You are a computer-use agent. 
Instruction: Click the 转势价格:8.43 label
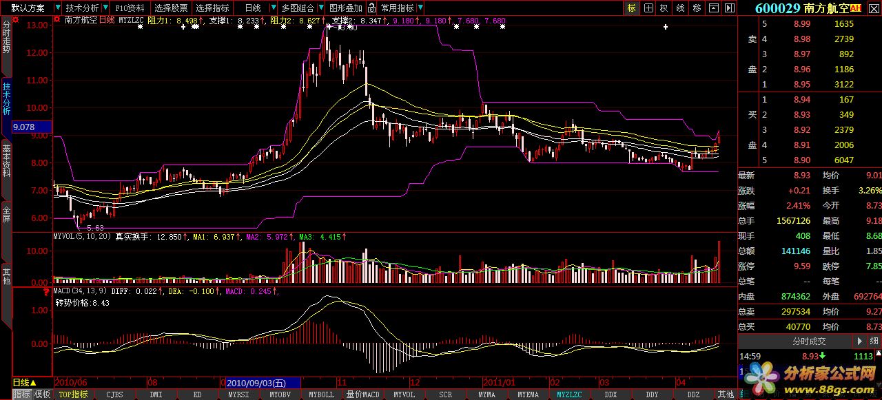click(x=82, y=302)
